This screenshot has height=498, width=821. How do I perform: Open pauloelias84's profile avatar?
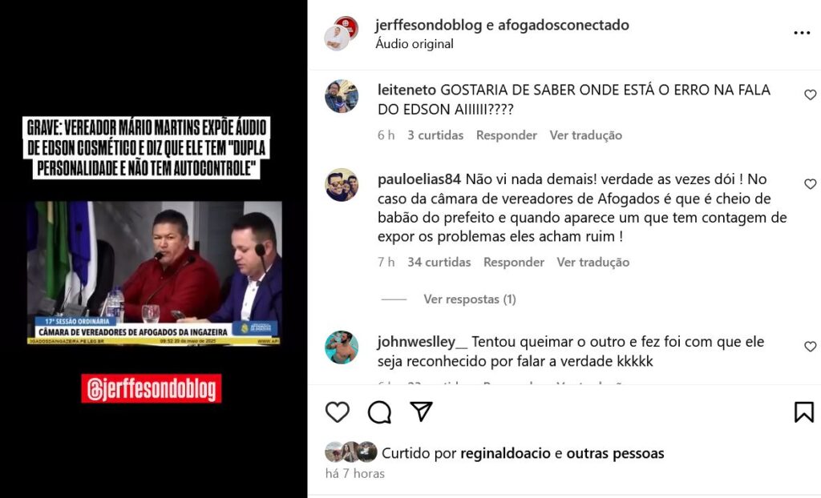click(342, 185)
